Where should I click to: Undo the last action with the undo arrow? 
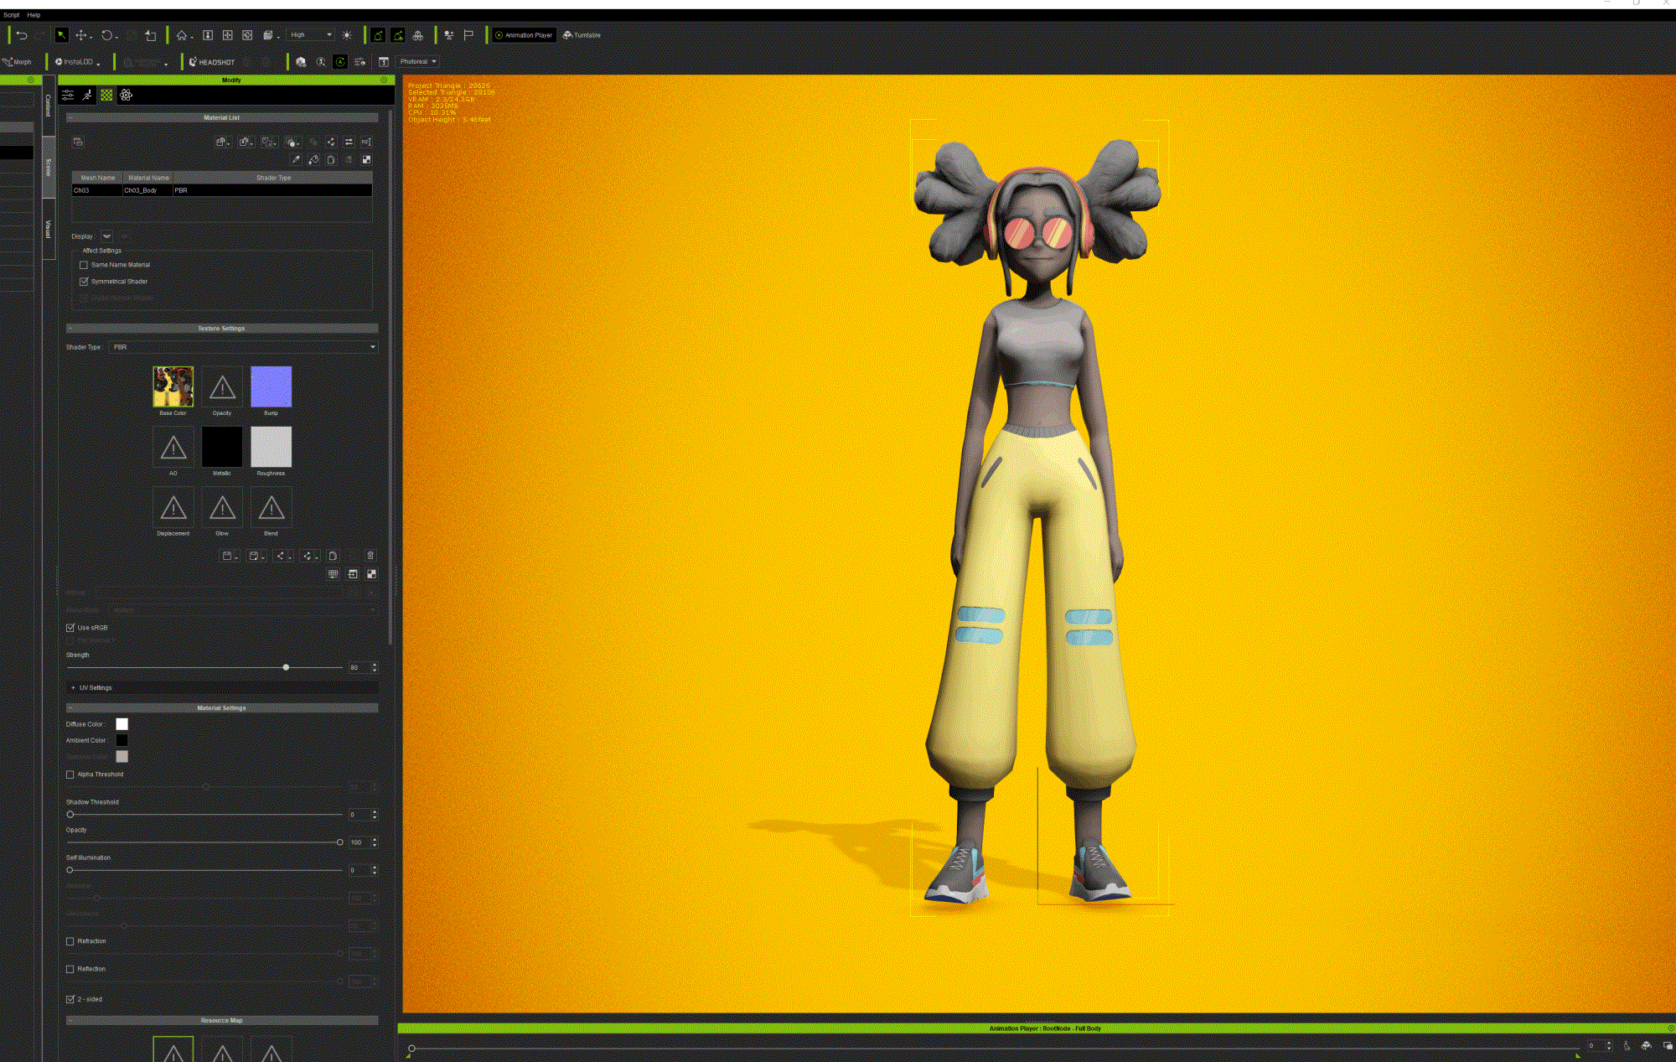click(22, 35)
